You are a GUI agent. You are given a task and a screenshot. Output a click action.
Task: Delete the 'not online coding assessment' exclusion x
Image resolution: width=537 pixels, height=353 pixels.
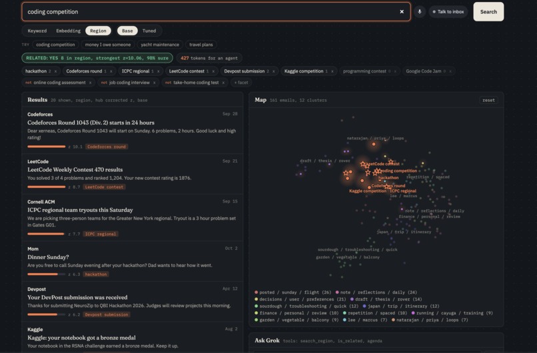coord(90,83)
